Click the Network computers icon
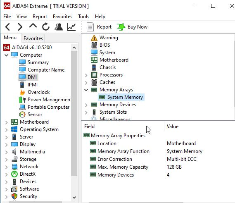The image size is (235, 203). tap(14, 167)
